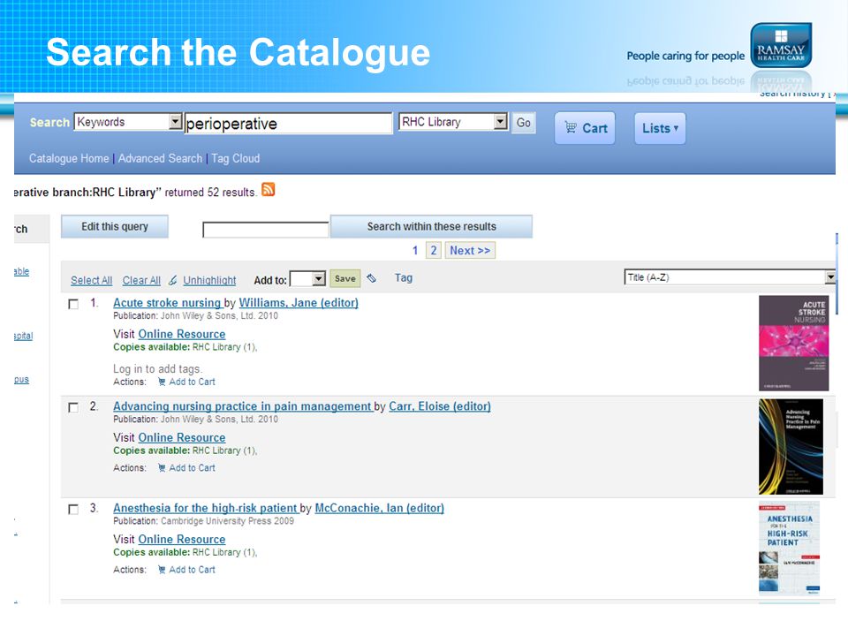
Task: Open author Williams, Jane (editor) link
Action: [x=299, y=303]
